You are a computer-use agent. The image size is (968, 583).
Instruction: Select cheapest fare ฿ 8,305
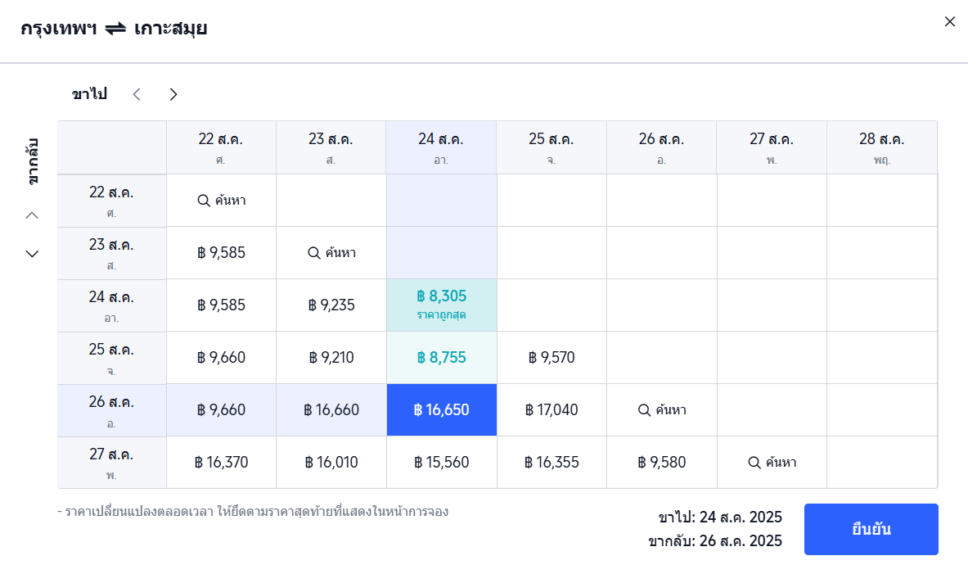coord(441,305)
